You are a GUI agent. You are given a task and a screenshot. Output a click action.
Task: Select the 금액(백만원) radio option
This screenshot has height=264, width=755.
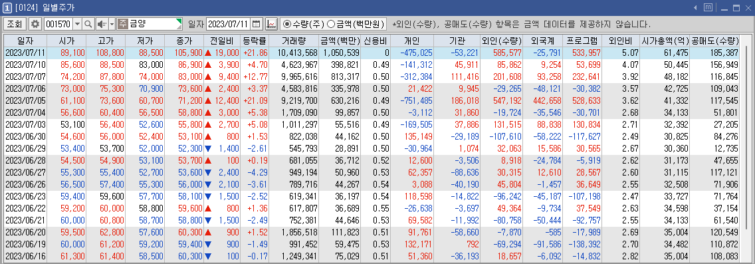[356, 23]
